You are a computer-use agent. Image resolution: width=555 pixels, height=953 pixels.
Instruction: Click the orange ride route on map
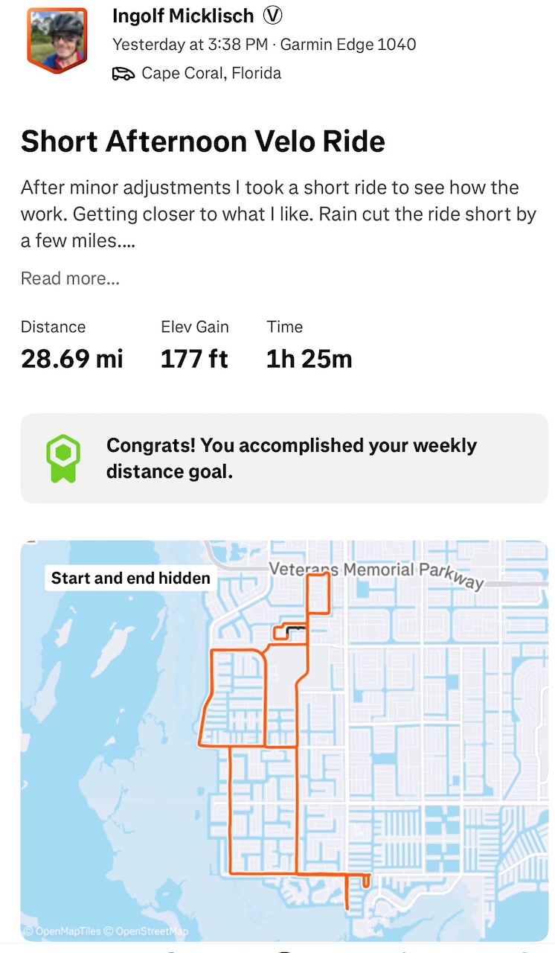point(231,804)
